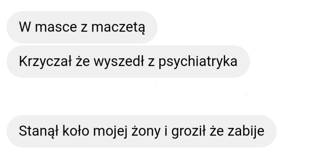Screen dimensions: 314x152
Task: Click the capital "W" starting first message
Action: [x=25, y=27]
